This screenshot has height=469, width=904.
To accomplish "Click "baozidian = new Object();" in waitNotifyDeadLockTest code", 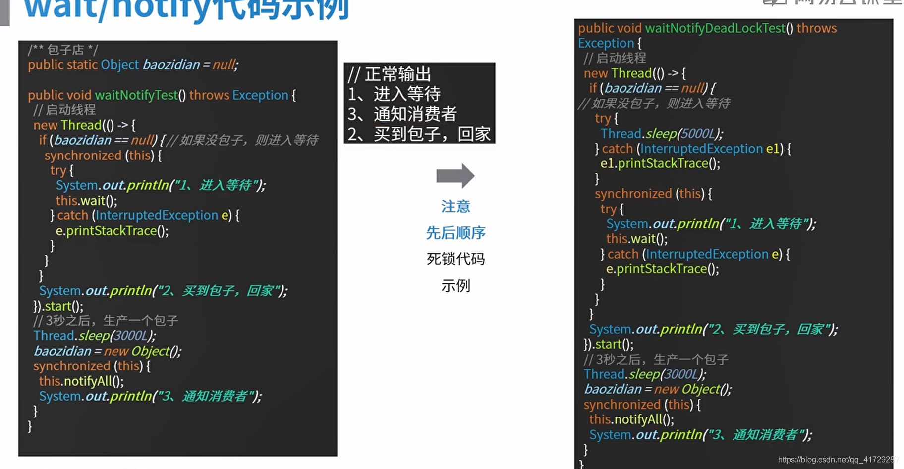I will pyautogui.click(x=657, y=389).
